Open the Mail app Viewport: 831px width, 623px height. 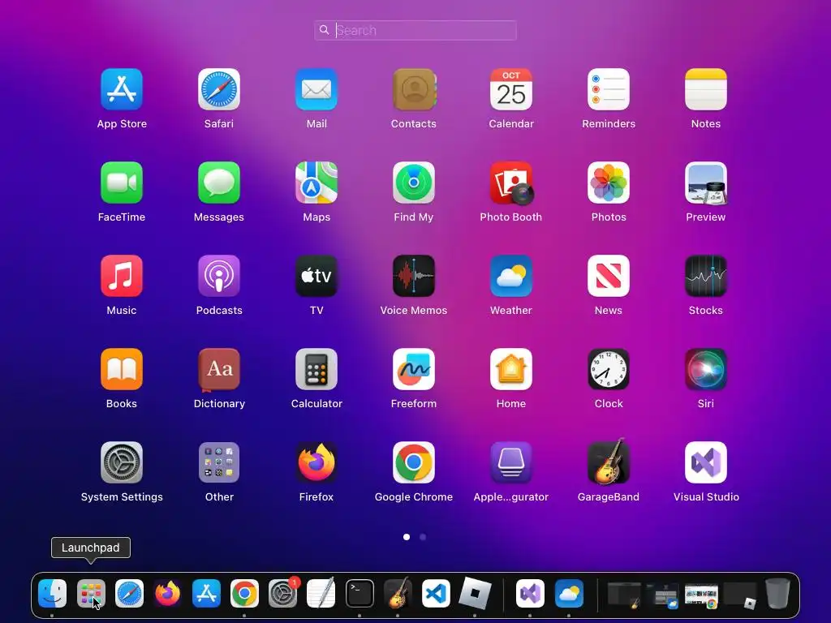[316, 89]
